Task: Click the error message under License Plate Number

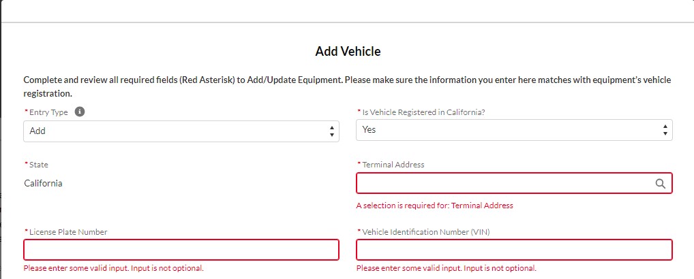Action: 113,268
